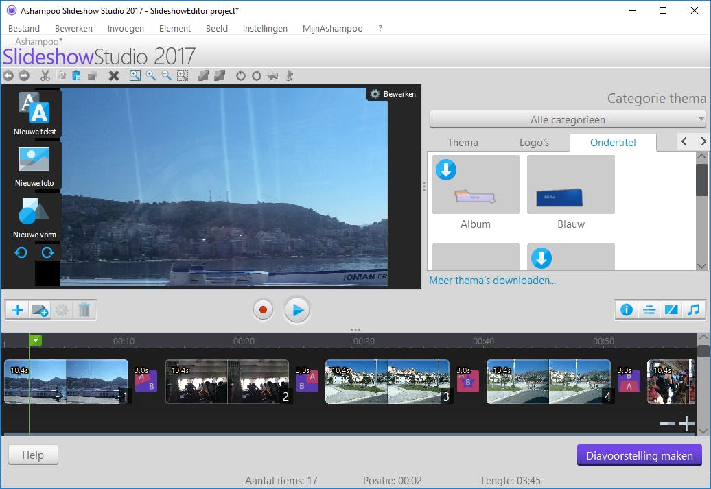Open the blue info panel icon
The height and width of the screenshot is (489, 711).
coord(627,310)
